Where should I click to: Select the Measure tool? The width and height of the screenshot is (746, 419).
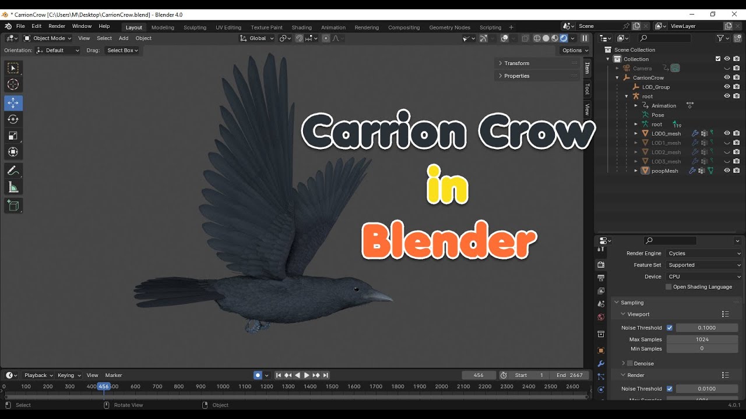(x=13, y=187)
